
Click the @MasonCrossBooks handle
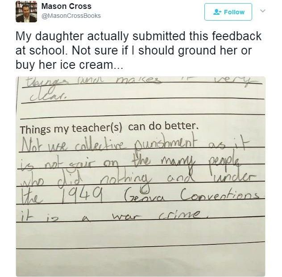point(71,16)
